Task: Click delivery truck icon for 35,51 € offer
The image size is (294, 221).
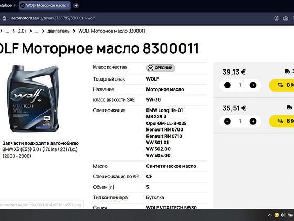Action: pyautogui.click(x=289, y=107)
